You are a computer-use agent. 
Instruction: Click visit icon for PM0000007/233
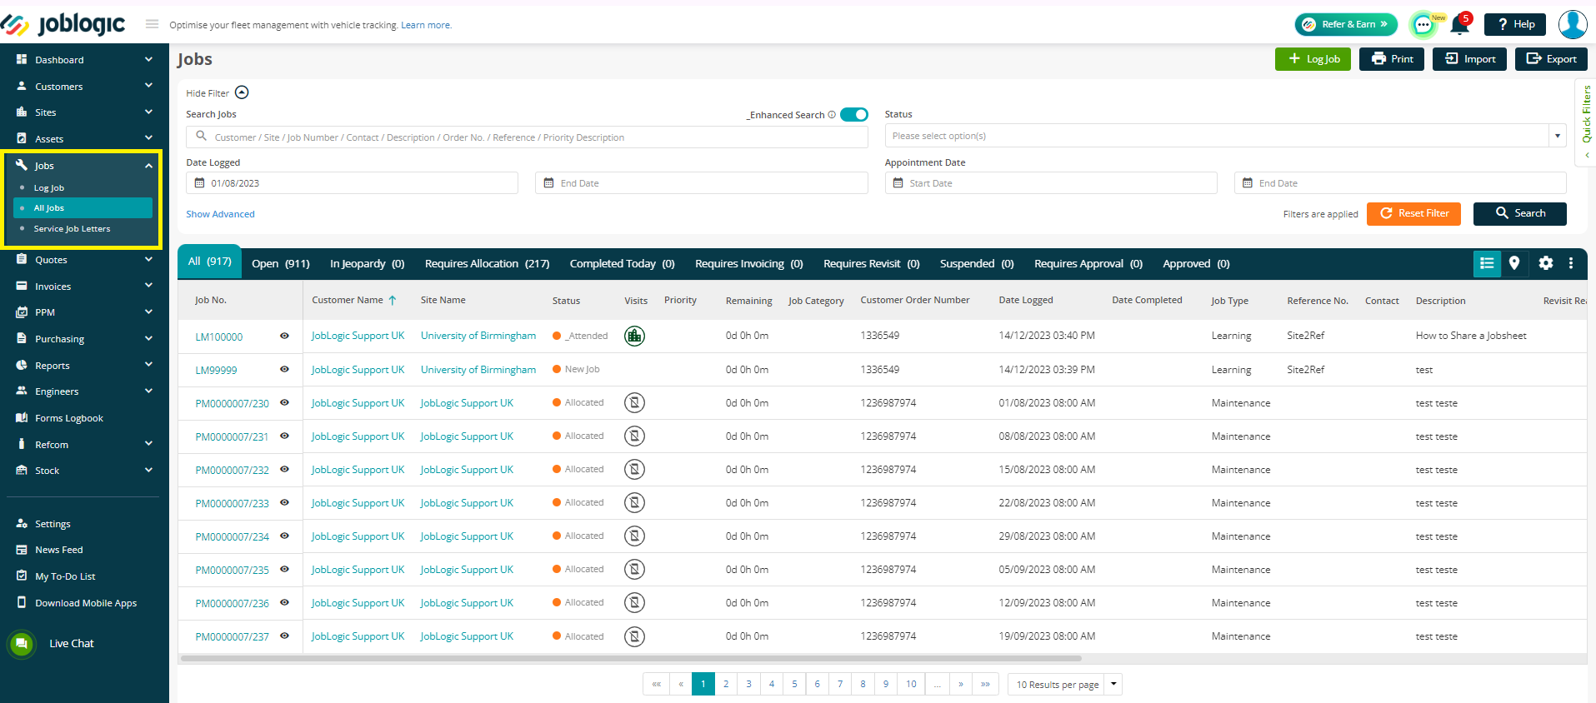(635, 503)
